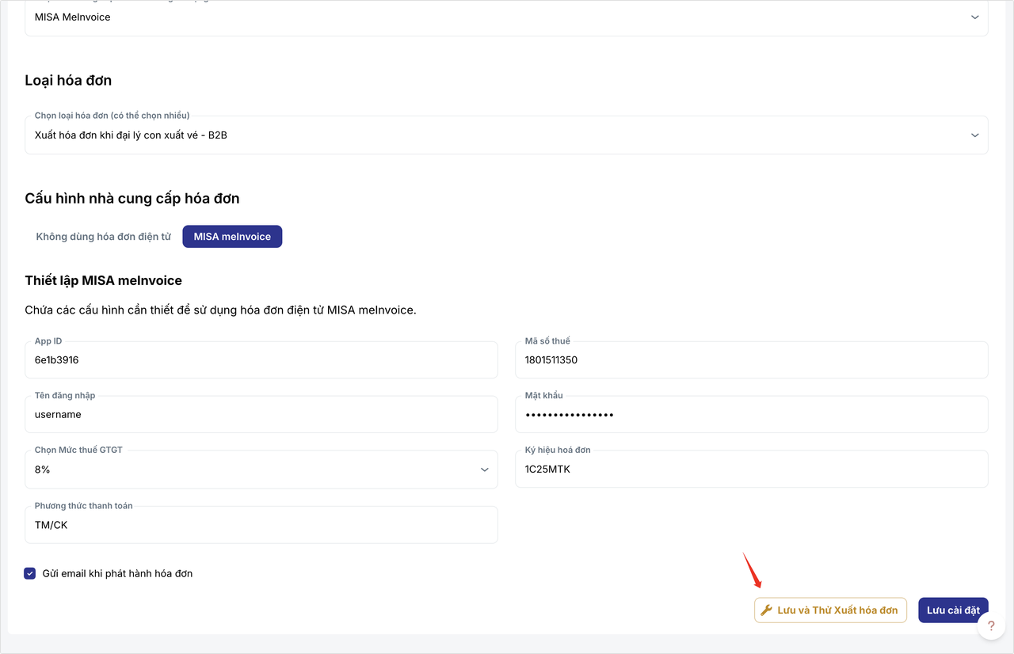Click the 'Phương thức thanh toán' input field
This screenshot has height=654, width=1014.
click(x=261, y=525)
